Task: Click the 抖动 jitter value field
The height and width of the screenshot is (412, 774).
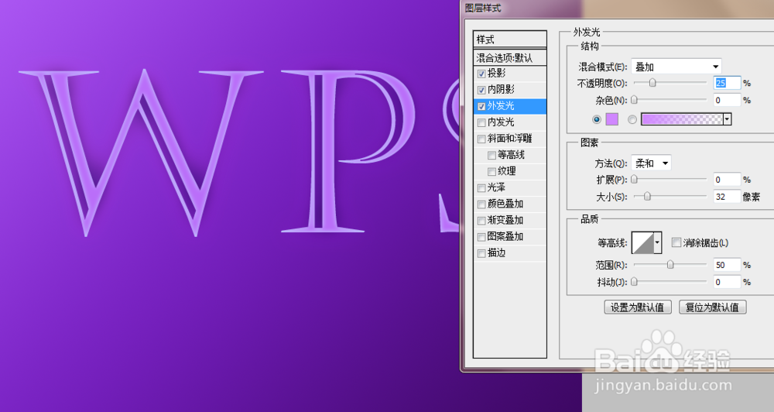Action: 727,282
